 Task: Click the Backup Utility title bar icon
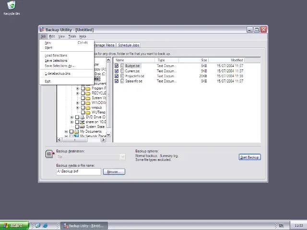[42, 30]
